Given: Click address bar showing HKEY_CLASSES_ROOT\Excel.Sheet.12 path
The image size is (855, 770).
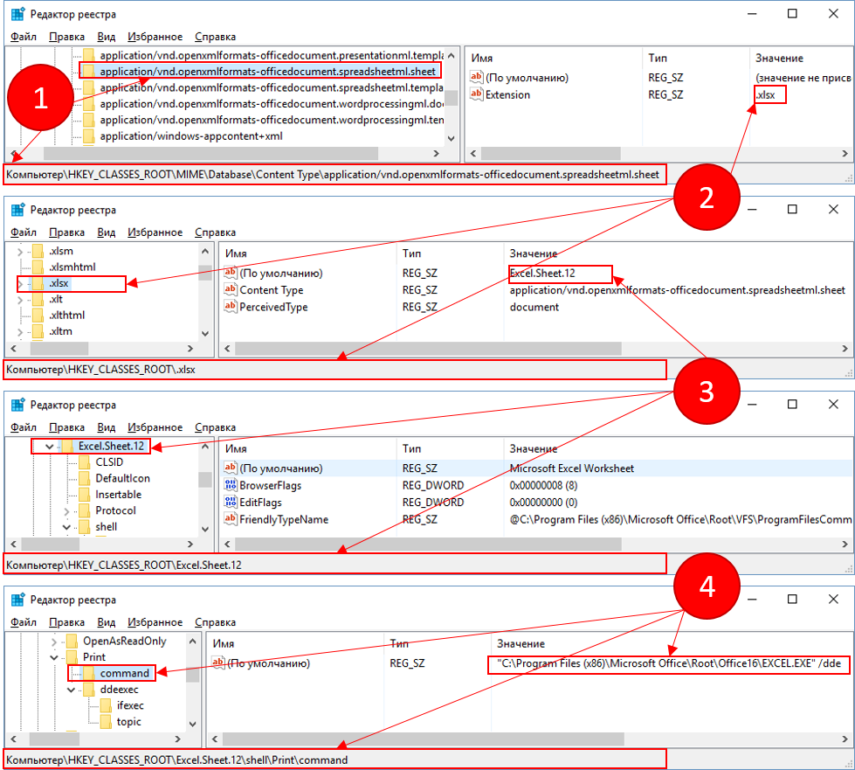Looking at the screenshot, I should coord(335,565).
